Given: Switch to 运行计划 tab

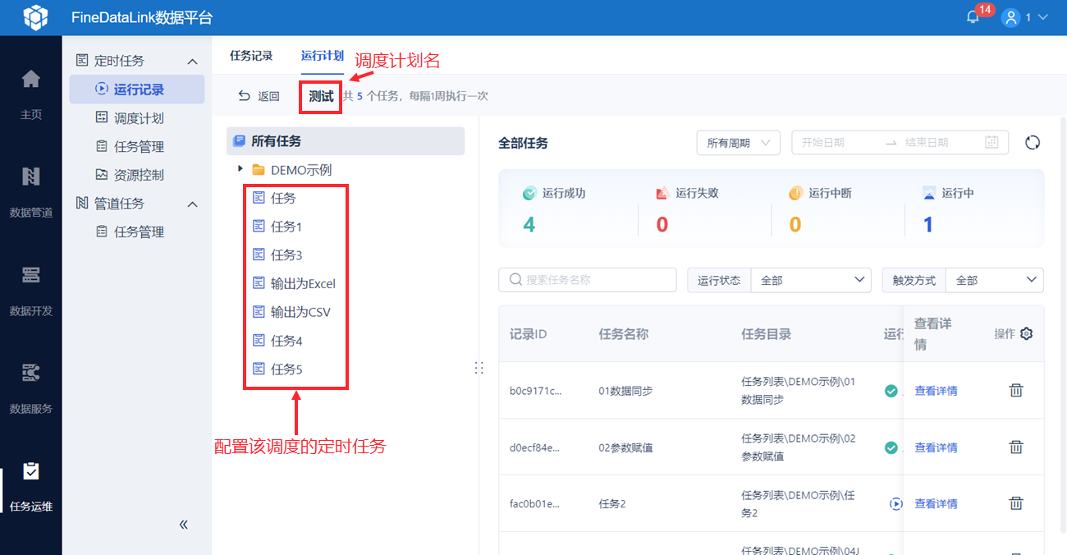Looking at the screenshot, I should [322, 56].
